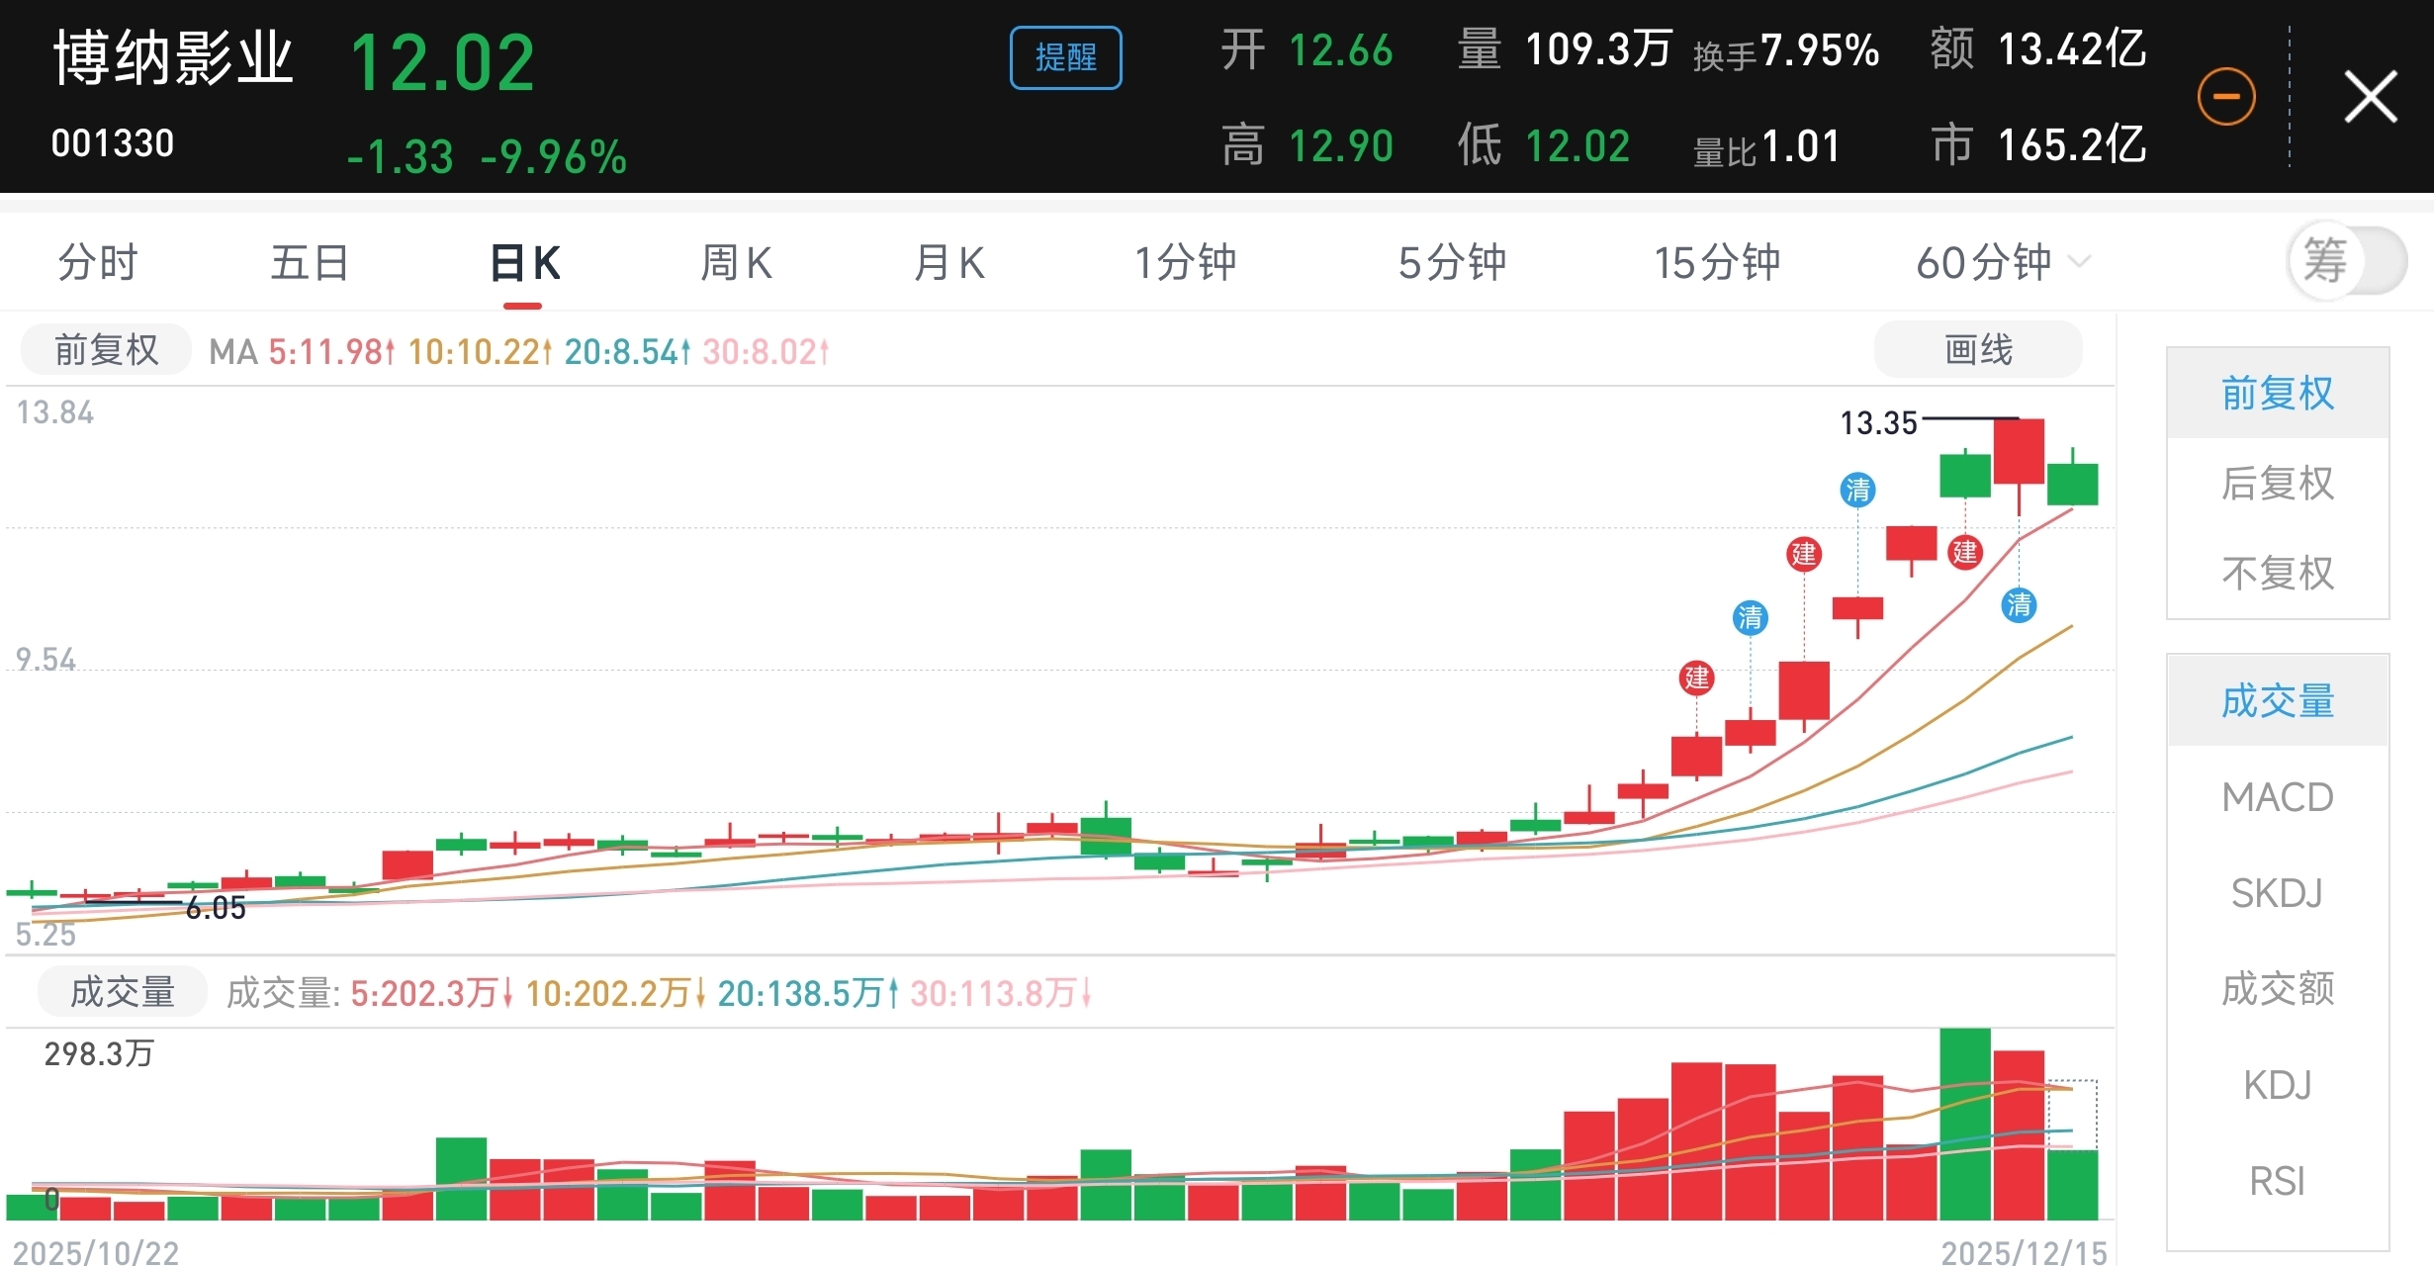Viewport: 2434px width, 1266px height.
Task: Click the blue 清 marker under last candles
Action: click(2019, 604)
